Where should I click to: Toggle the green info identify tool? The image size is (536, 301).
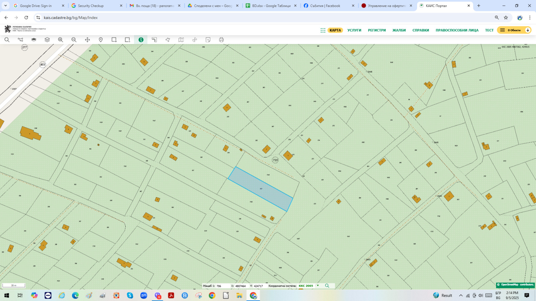[x=141, y=40]
